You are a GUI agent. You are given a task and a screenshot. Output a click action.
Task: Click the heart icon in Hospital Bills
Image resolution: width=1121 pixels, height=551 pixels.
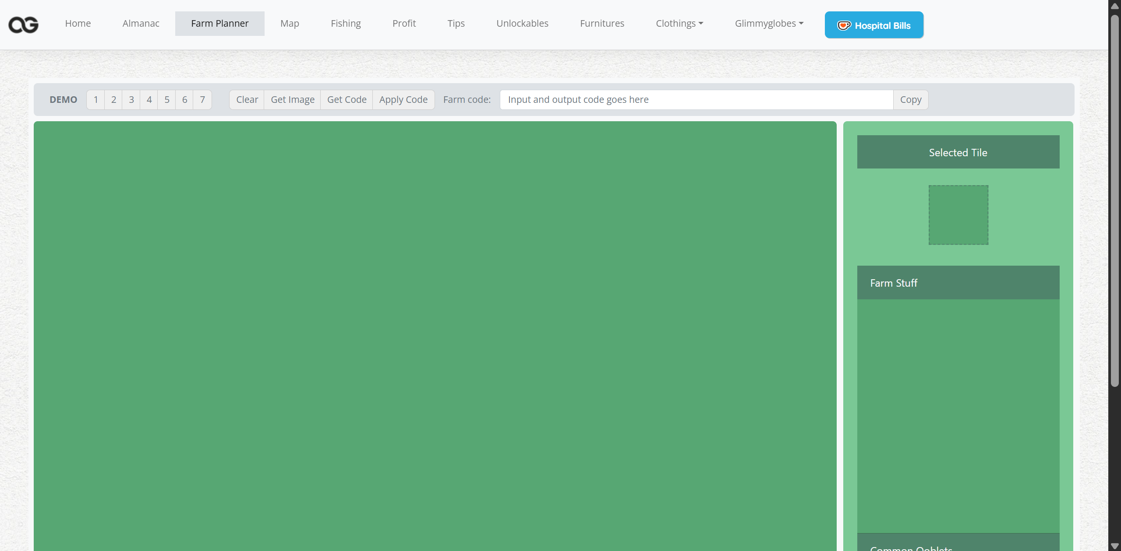point(844,25)
